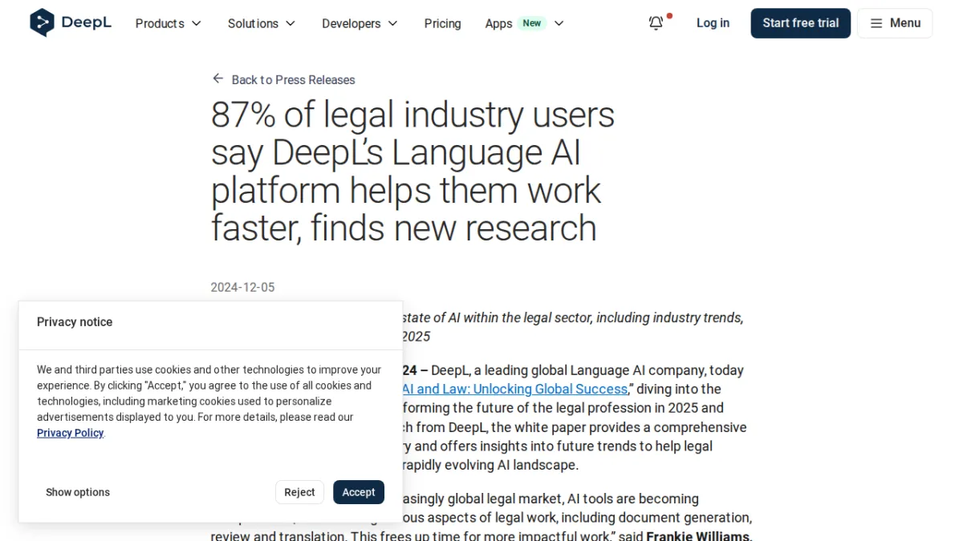Click the hamburger icon in Menu button

876,23
